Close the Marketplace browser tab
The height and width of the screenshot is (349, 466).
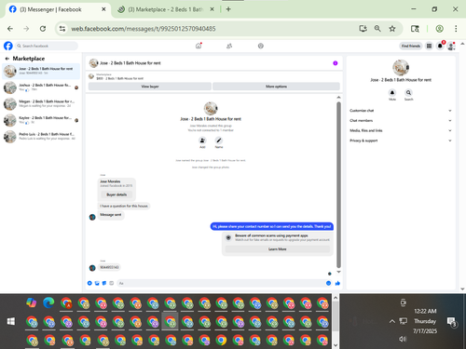click(x=212, y=9)
